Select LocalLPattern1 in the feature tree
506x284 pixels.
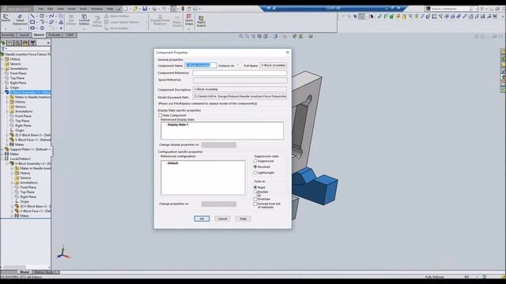21,159
